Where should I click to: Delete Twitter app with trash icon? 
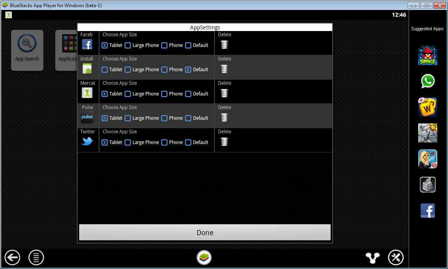click(x=224, y=142)
